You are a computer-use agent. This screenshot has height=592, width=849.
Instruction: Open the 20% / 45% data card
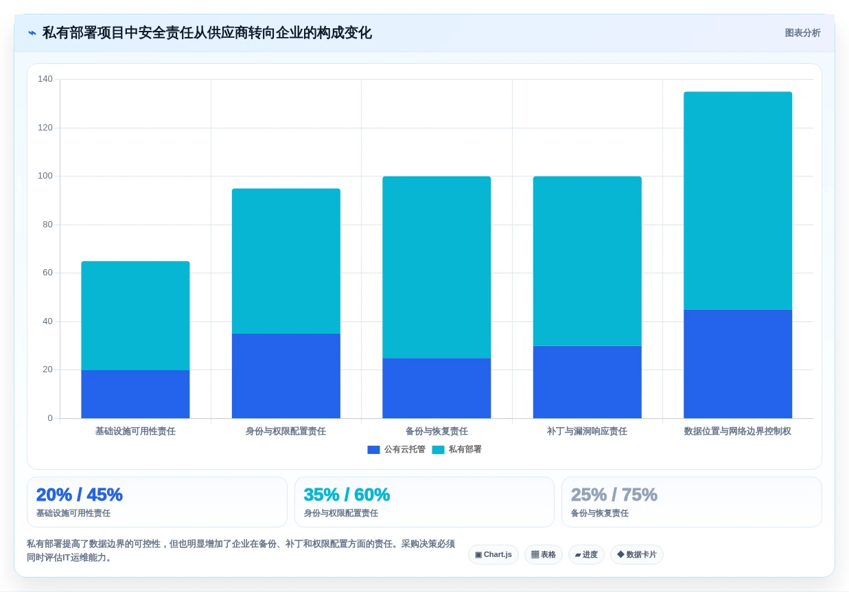[x=157, y=502]
